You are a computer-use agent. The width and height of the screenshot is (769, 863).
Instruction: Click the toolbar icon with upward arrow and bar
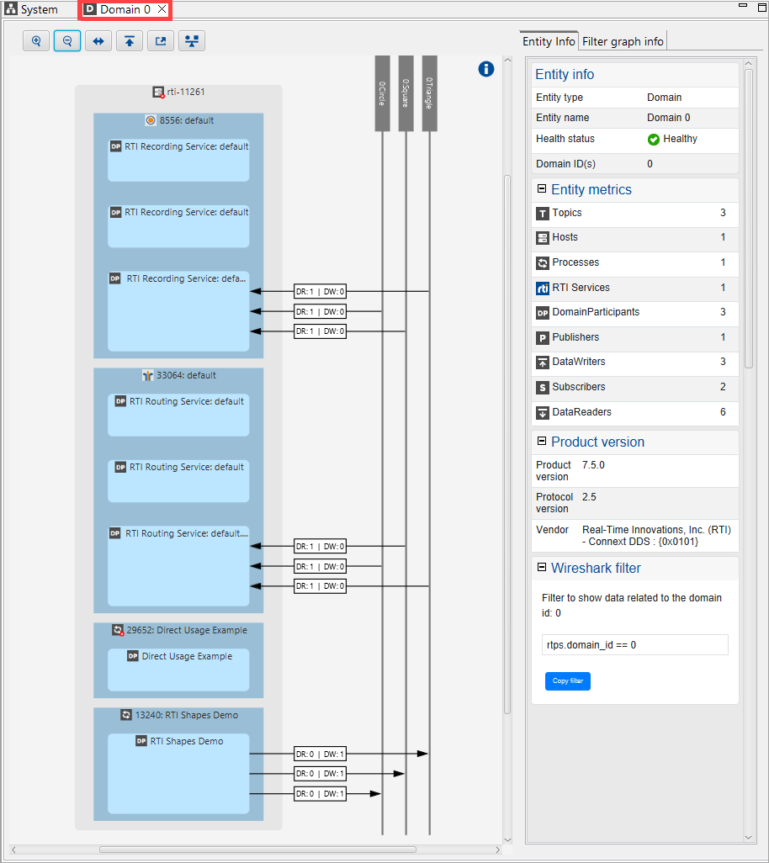[130, 40]
